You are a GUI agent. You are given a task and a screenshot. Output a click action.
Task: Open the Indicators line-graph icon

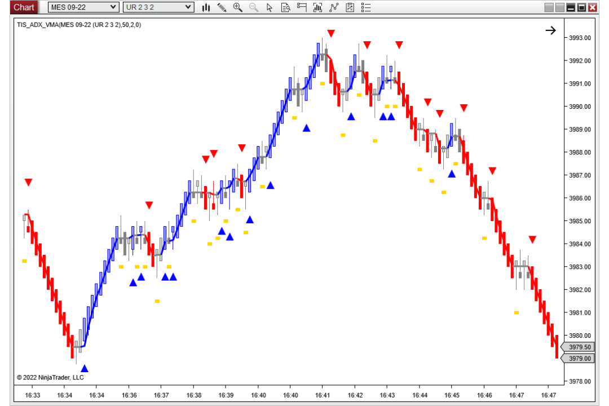(x=334, y=7)
